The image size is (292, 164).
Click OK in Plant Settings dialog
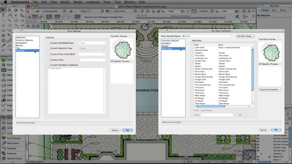pos(128,130)
